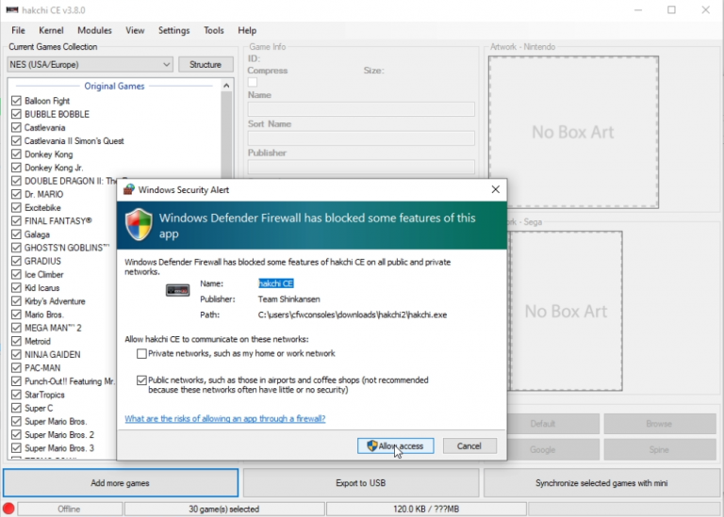
Task: Open the firewall risks help link
Action: pyautogui.click(x=224, y=418)
